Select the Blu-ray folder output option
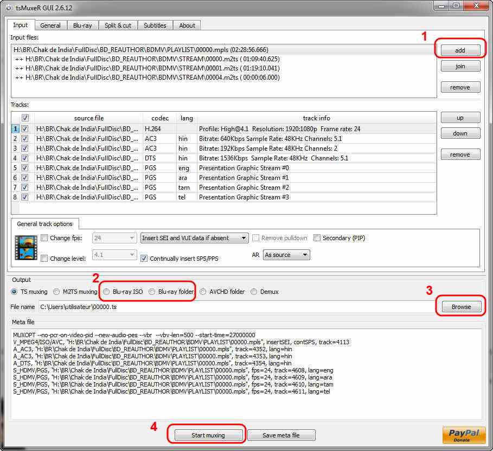Viewport: 493px width, 451px height. click(x=152, y=292)
